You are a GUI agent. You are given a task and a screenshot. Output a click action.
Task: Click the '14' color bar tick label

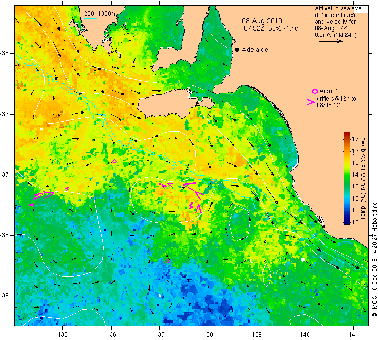click(355, 175)
